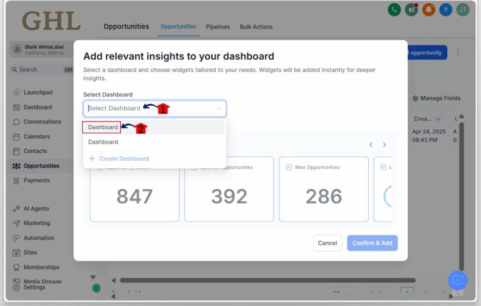
Task: Open Conversations from the sidebar menu
Action: [x=42, y=122]
